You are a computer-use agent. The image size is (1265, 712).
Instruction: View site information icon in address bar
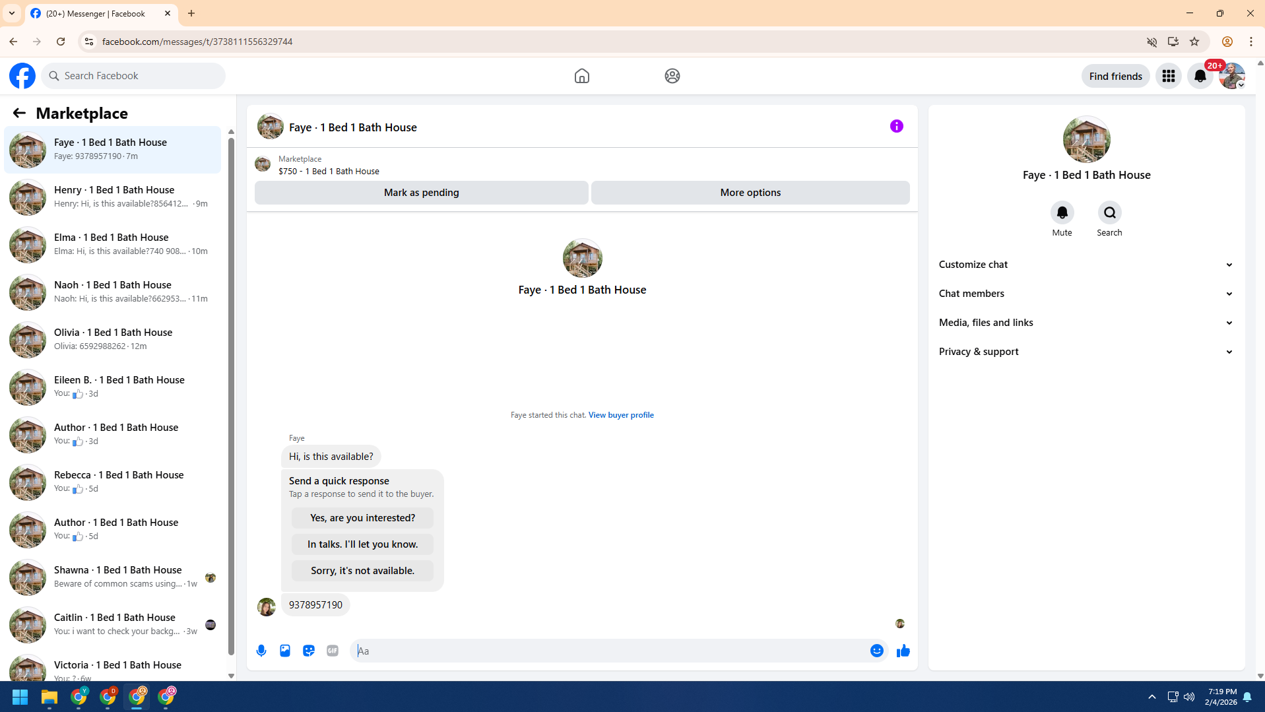[x=88, y=42]
